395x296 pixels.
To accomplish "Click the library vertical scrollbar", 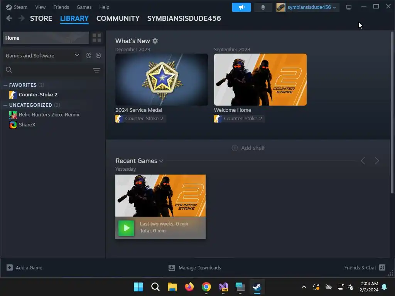I will coord(392,113).
